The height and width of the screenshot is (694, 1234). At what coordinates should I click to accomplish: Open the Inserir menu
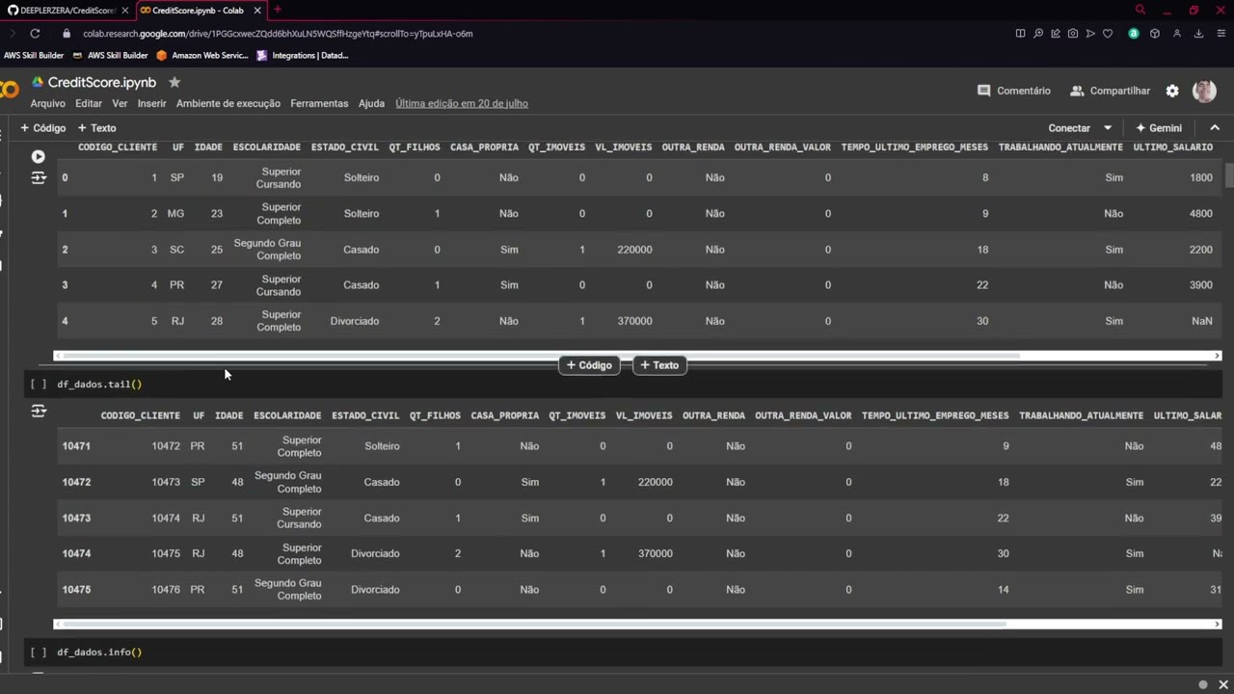(151, 103)
